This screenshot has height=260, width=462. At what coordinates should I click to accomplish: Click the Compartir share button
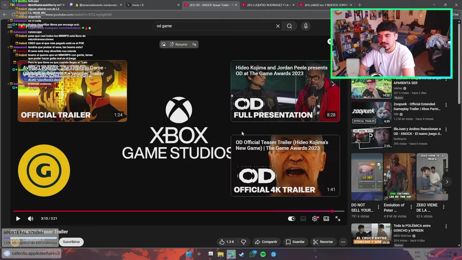(266, 242)
